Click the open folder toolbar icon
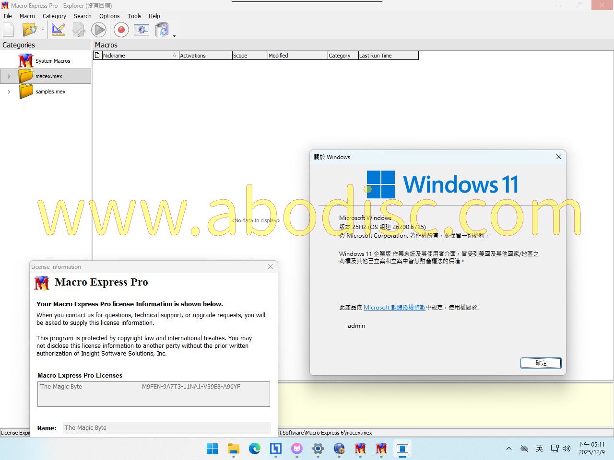 tap(29, 30)
